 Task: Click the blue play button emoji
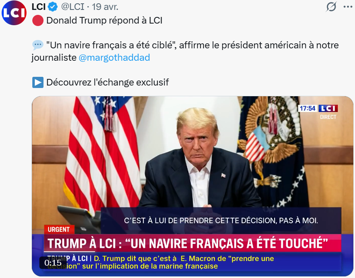[38, 82]
